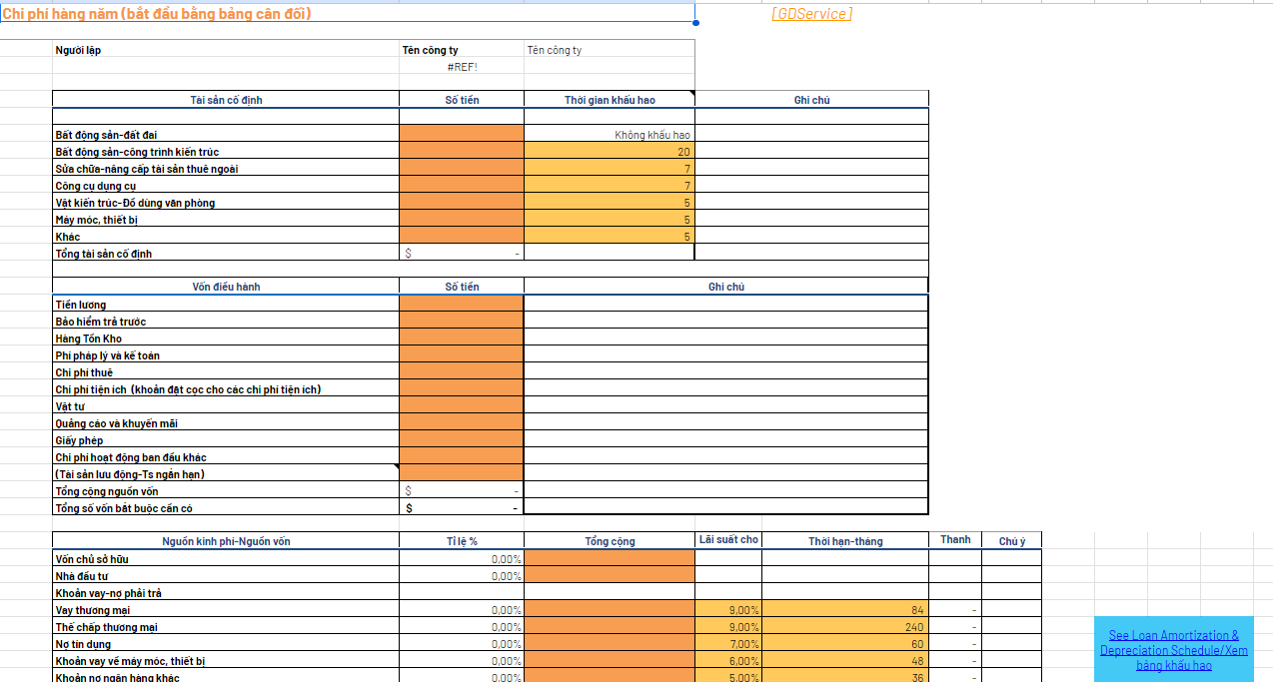The width and height of the screenshot is (1273, 682).
Task: Select the Không khấu hao cell
Action: click(609, 135)
